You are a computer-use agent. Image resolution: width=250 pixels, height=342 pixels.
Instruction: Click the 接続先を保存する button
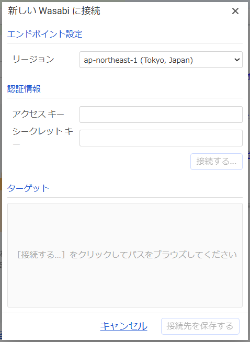click(200, 326)
